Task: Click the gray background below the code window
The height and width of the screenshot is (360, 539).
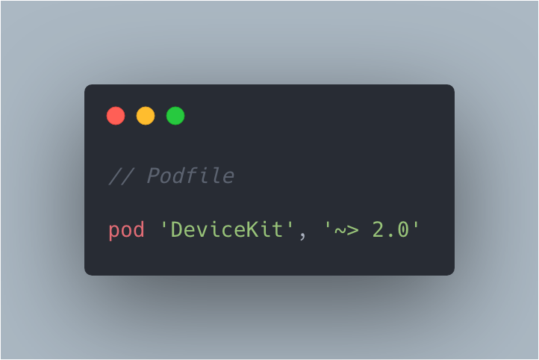Action: [269, 317]
